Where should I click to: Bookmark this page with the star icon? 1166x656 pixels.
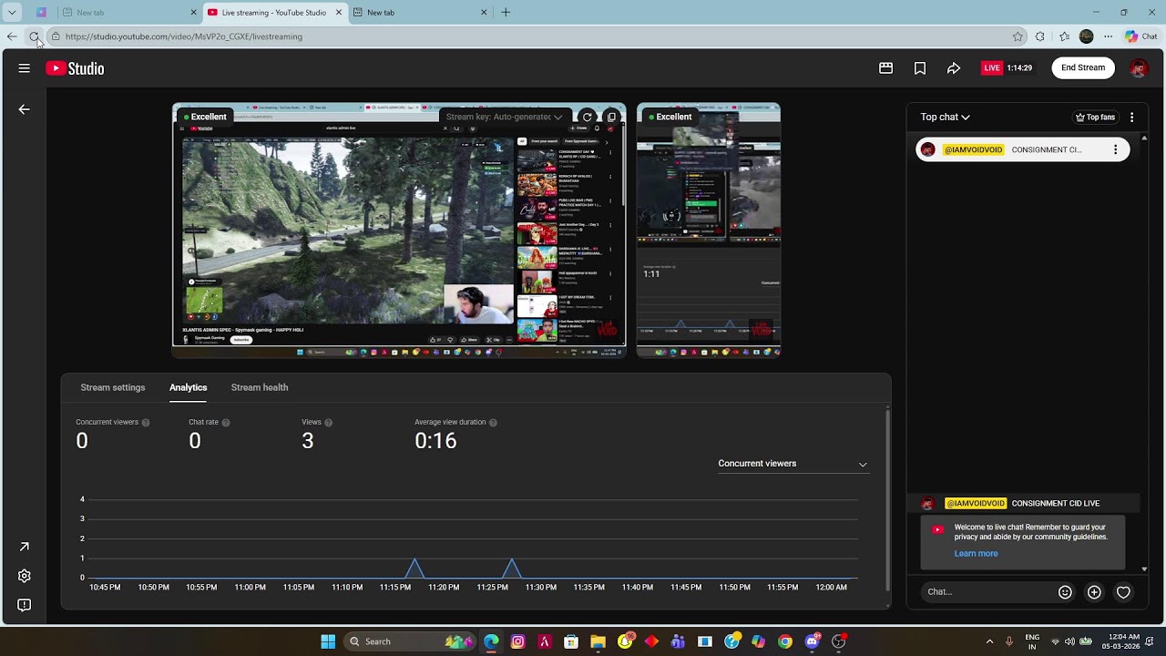click(x=1018, y=36)
